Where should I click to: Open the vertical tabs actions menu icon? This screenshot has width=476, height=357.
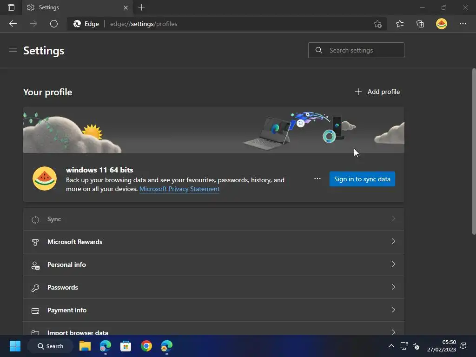click(11, 7)
